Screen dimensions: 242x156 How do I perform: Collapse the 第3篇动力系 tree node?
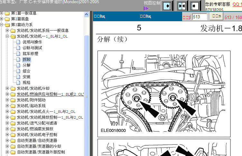click(2, 24)
